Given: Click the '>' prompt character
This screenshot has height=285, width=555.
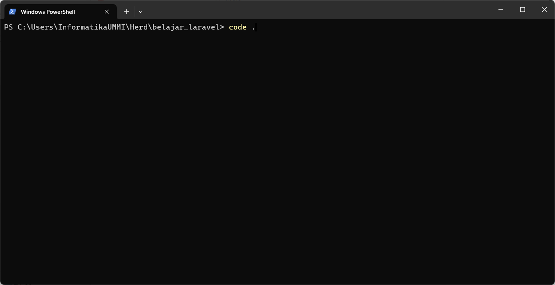Looking at the screenshot, I should tap(222, 27).
